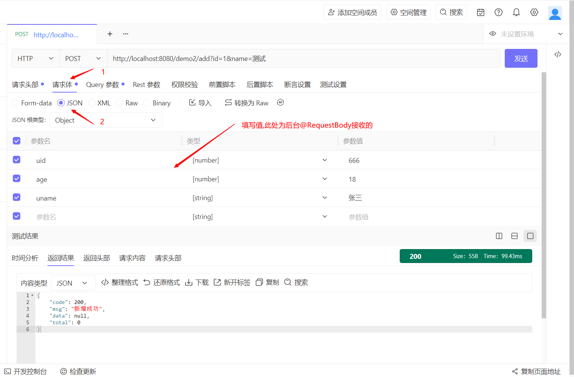The image size is (574, 377).
Task: Click the AI assistant icon in body toolbar
Action: [x=280, y=102]
